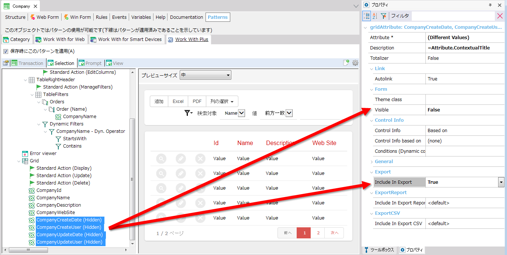Click the Excel export button in preview
Image resolution: width=507 pixels, height=255 pixels.
tap(178, 101)
